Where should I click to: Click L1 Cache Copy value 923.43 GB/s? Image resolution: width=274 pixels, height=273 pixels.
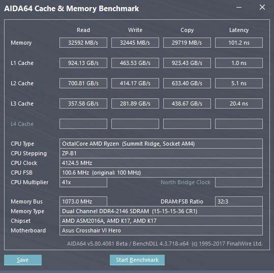(187, 63)
